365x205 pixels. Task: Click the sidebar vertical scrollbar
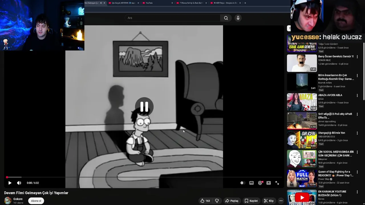tap(364, 71)
